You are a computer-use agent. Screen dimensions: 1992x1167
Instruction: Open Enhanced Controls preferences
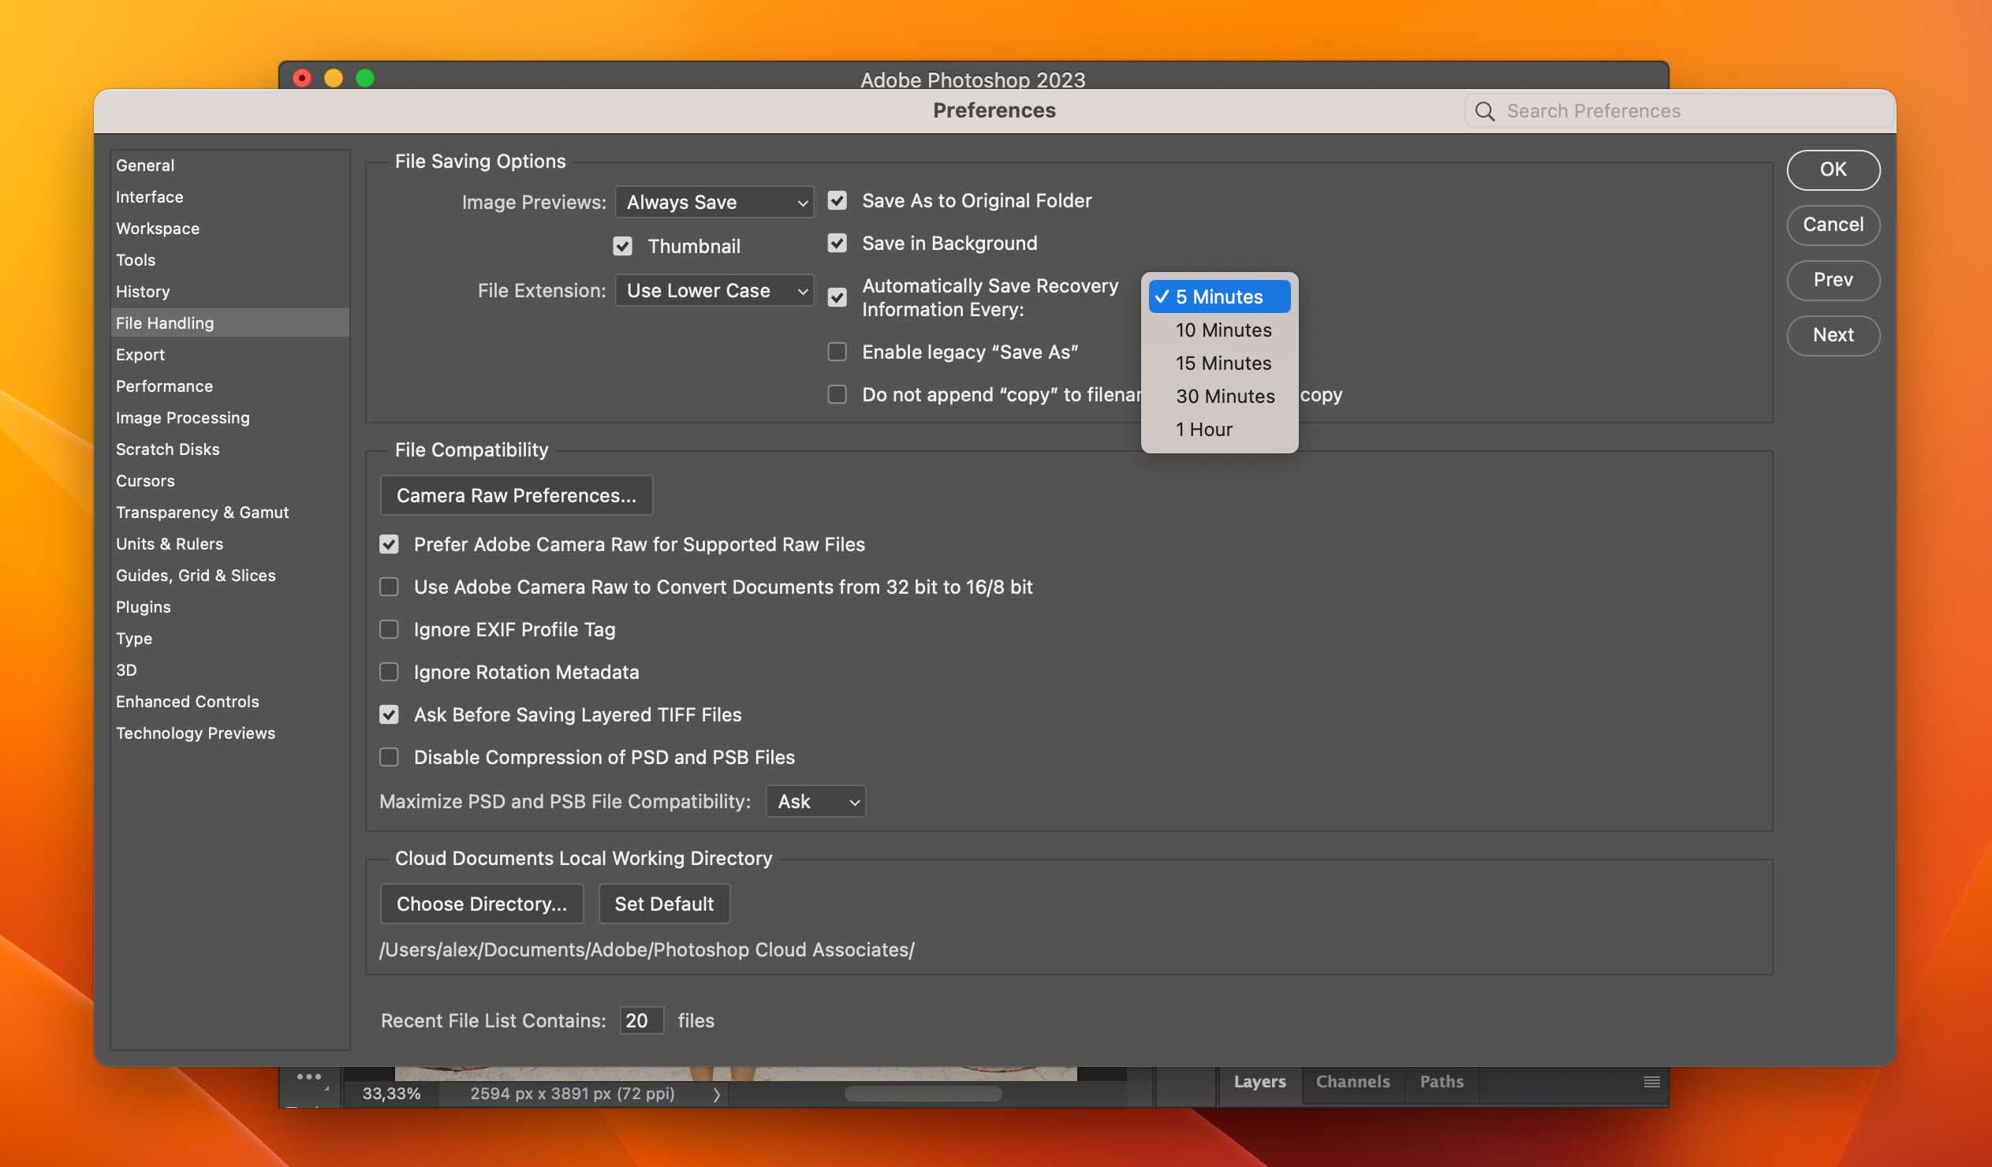(x=229, y=703)
